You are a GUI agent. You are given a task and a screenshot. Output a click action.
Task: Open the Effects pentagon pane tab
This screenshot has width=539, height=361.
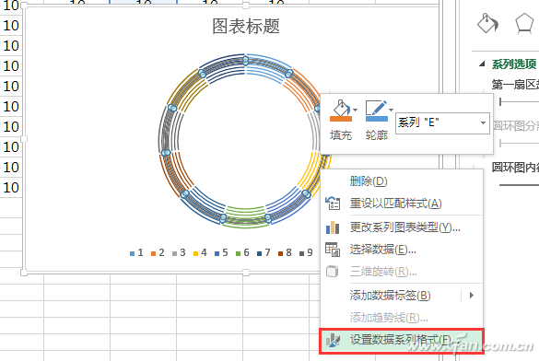tap(524, 23)
